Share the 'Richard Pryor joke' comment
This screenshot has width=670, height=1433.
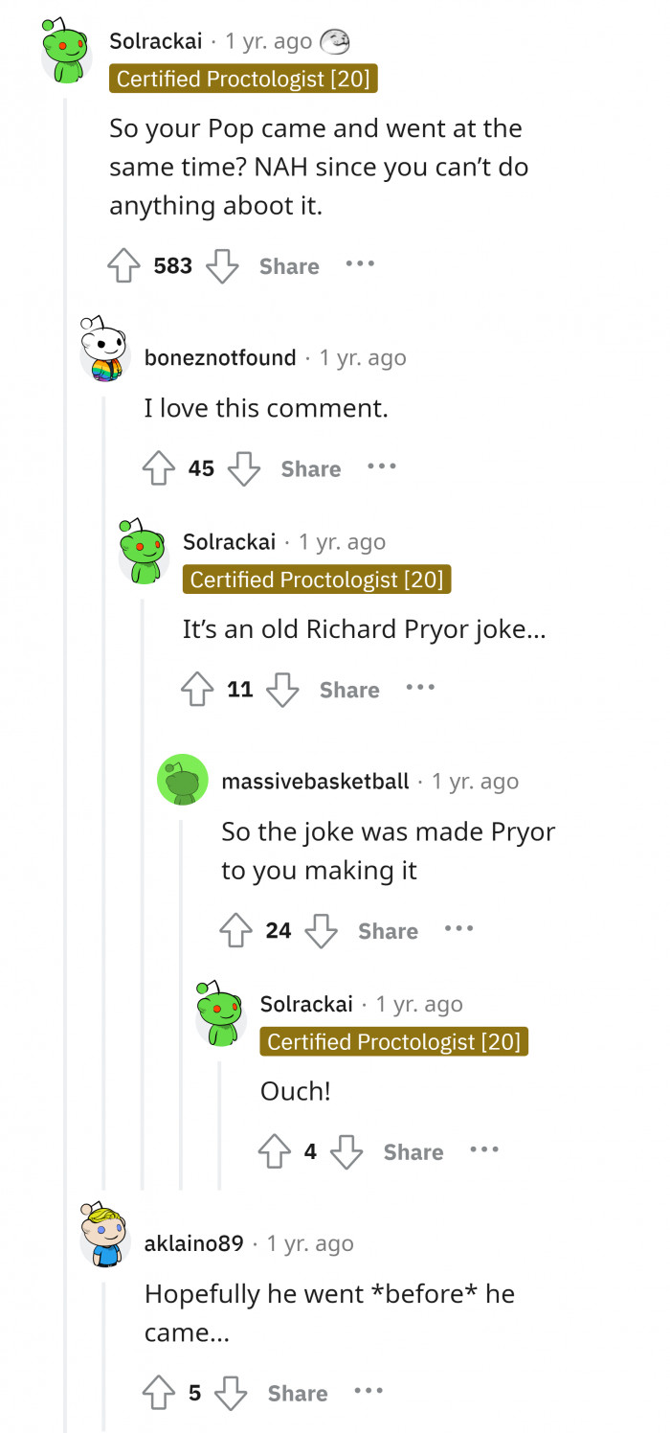coord(349,690)
